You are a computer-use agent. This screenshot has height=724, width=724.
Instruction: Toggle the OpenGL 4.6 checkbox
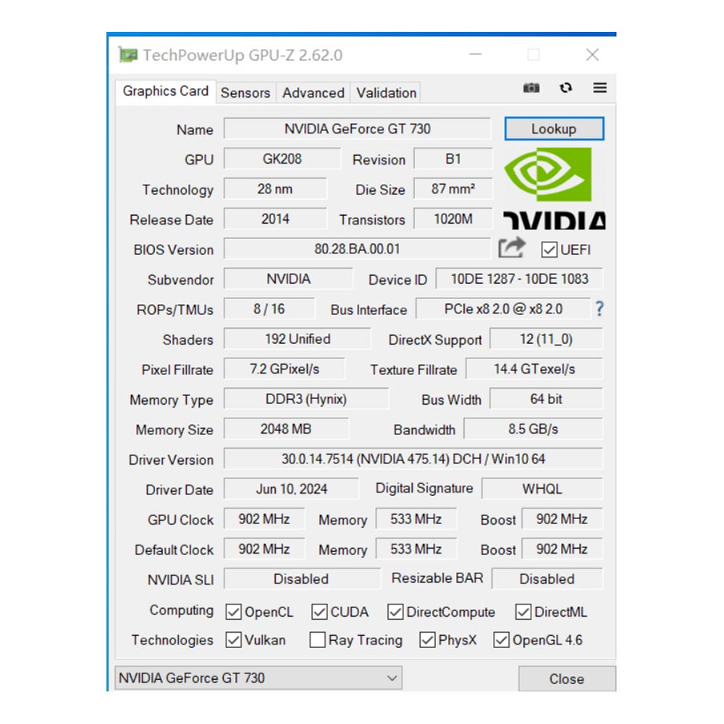[502, 640]
